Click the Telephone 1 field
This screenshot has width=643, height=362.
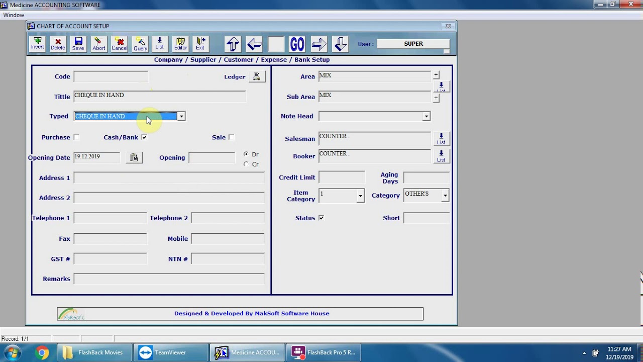click(x=111, y=218)
